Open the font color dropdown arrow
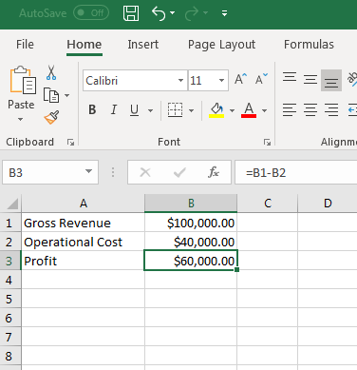 [264, 110]
